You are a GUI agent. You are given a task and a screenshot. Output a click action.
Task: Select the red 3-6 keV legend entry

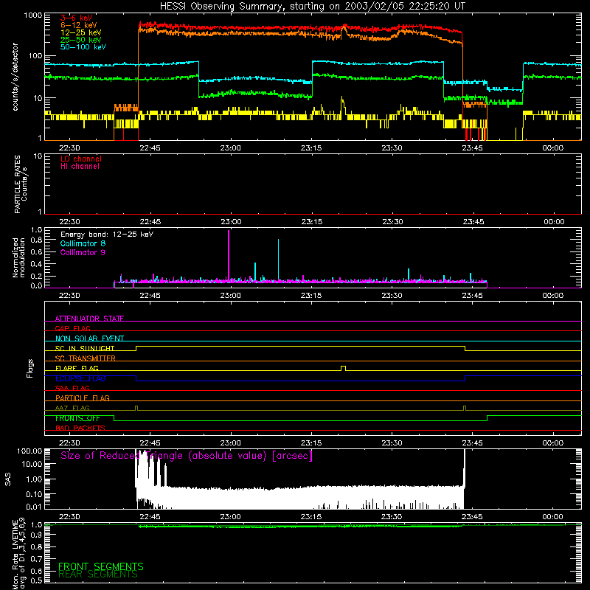click(x=76, y=18)
